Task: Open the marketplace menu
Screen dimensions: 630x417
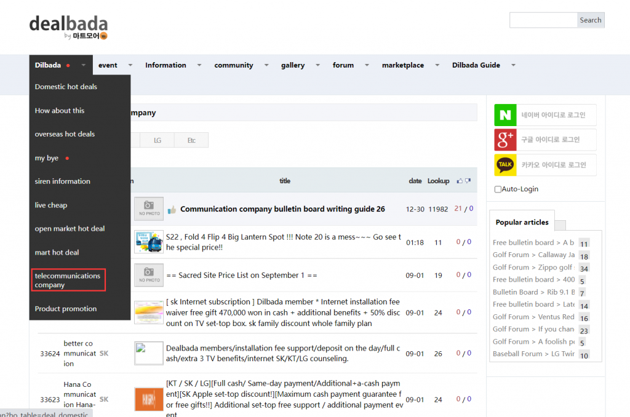Action: [x=402, y=65]
